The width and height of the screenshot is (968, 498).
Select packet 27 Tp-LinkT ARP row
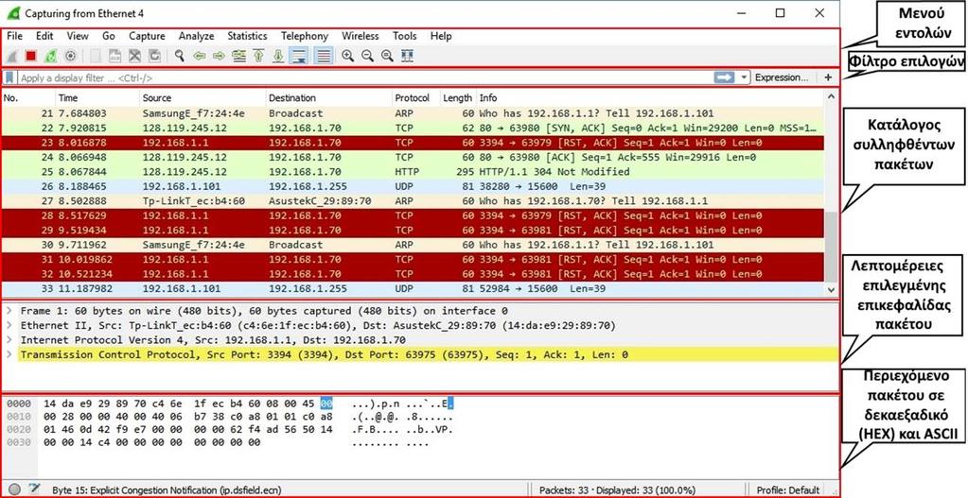point(413,201)
